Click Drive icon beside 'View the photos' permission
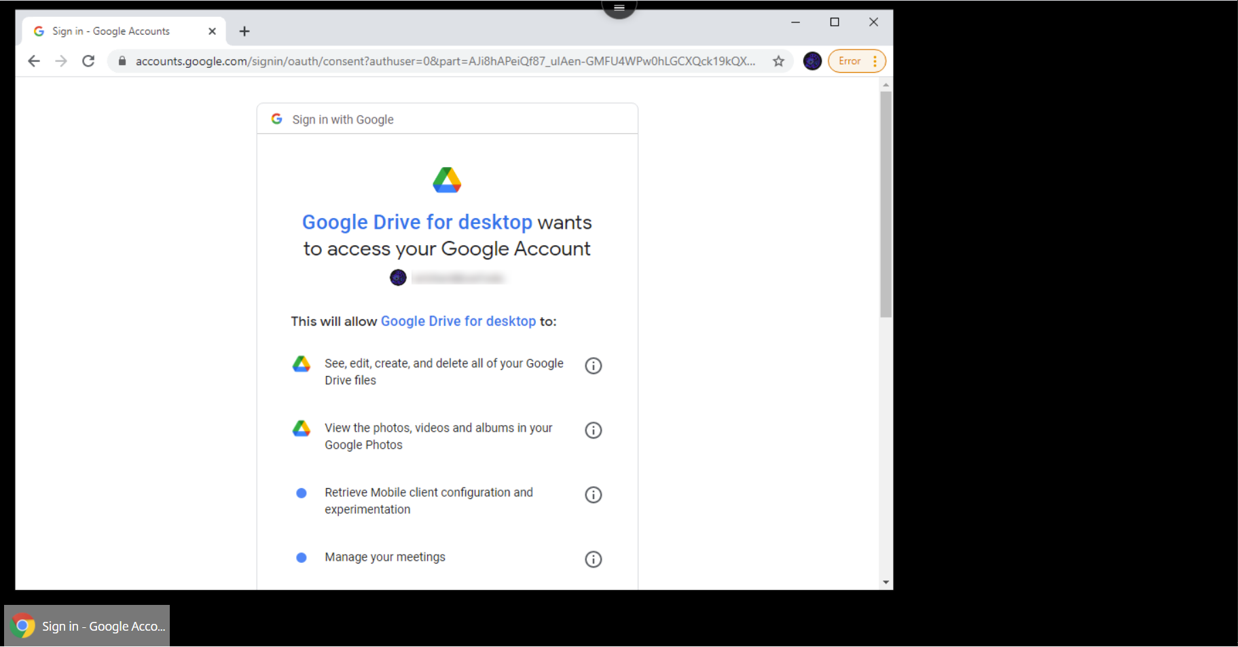This screenshot has width=1238, height=647. point(302,428)
